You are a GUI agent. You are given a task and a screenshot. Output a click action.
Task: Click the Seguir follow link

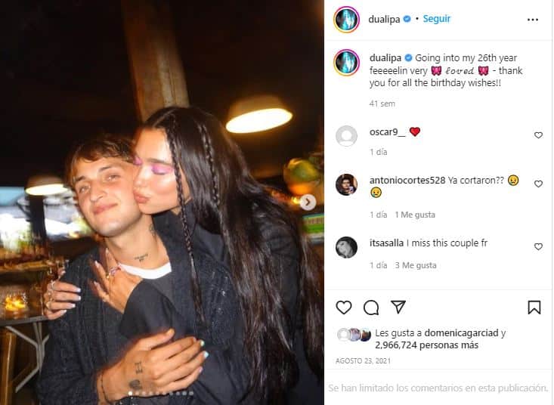437,19
